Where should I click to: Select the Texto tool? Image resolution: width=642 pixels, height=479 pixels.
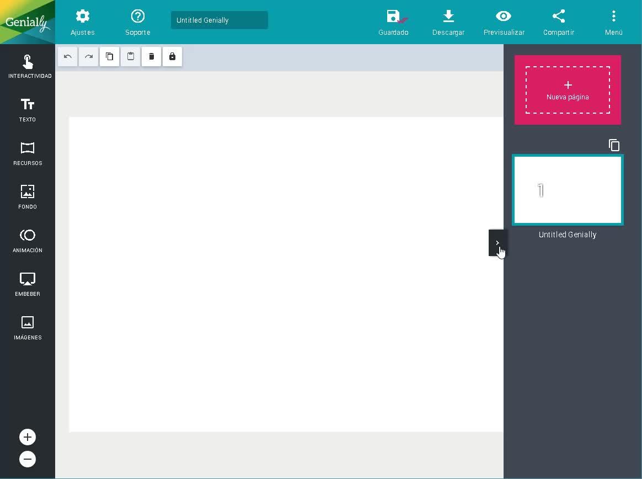[x=28, y=110]
